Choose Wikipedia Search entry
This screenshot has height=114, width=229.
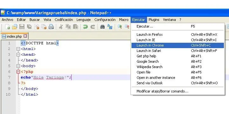[178, 67]
